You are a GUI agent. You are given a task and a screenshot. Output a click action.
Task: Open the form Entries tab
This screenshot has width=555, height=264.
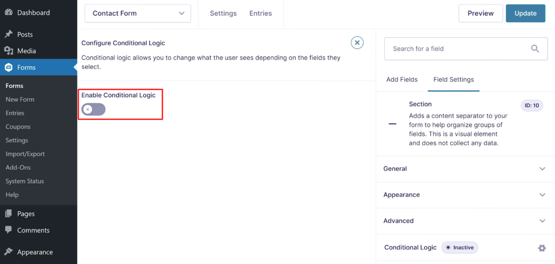pos(261,14)
